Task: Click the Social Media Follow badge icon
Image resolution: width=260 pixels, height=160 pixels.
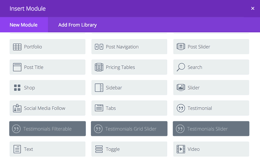Action: (17, 108)
